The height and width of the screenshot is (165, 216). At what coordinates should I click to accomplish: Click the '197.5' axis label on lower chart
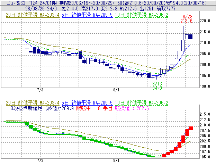click(205, 152)
